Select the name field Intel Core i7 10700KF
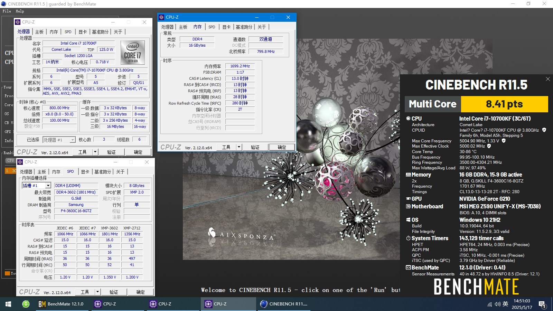The height and width of the screenshot is (311, 553). point(78,43)
